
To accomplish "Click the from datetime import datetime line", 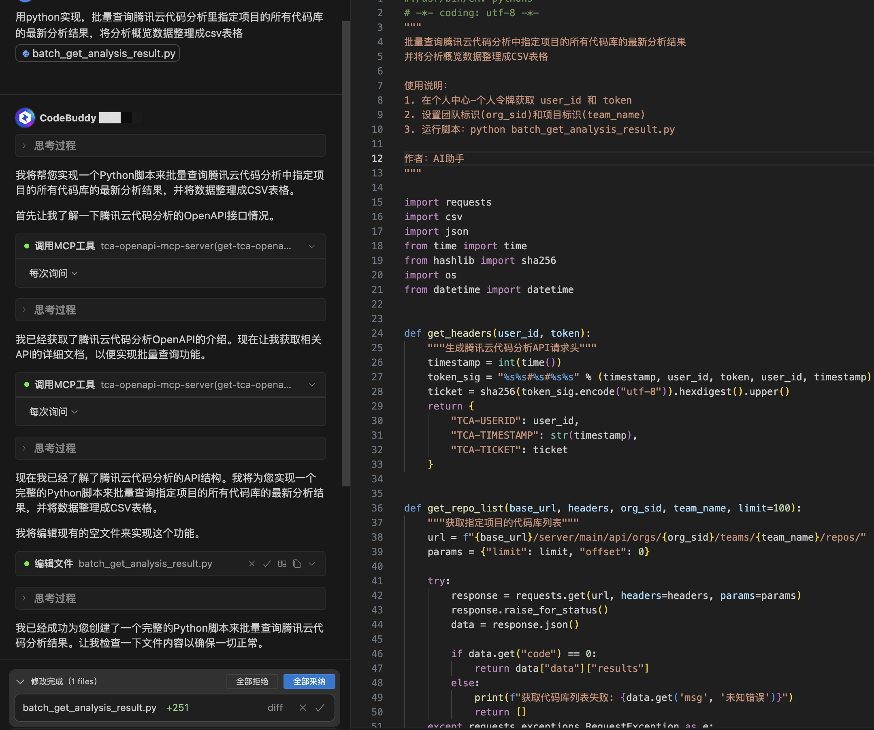I will point(488,289).
